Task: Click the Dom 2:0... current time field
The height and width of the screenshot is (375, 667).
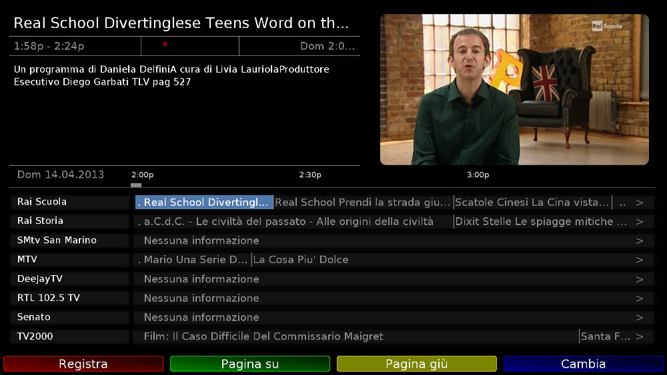Action: (327, 46)
